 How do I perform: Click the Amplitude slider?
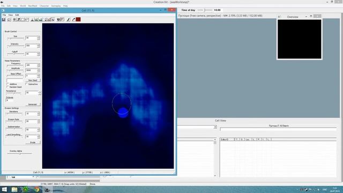coord(15,70)
